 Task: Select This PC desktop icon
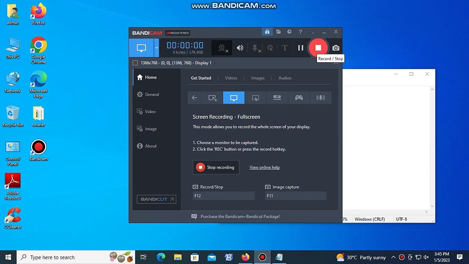click(13, 49)
